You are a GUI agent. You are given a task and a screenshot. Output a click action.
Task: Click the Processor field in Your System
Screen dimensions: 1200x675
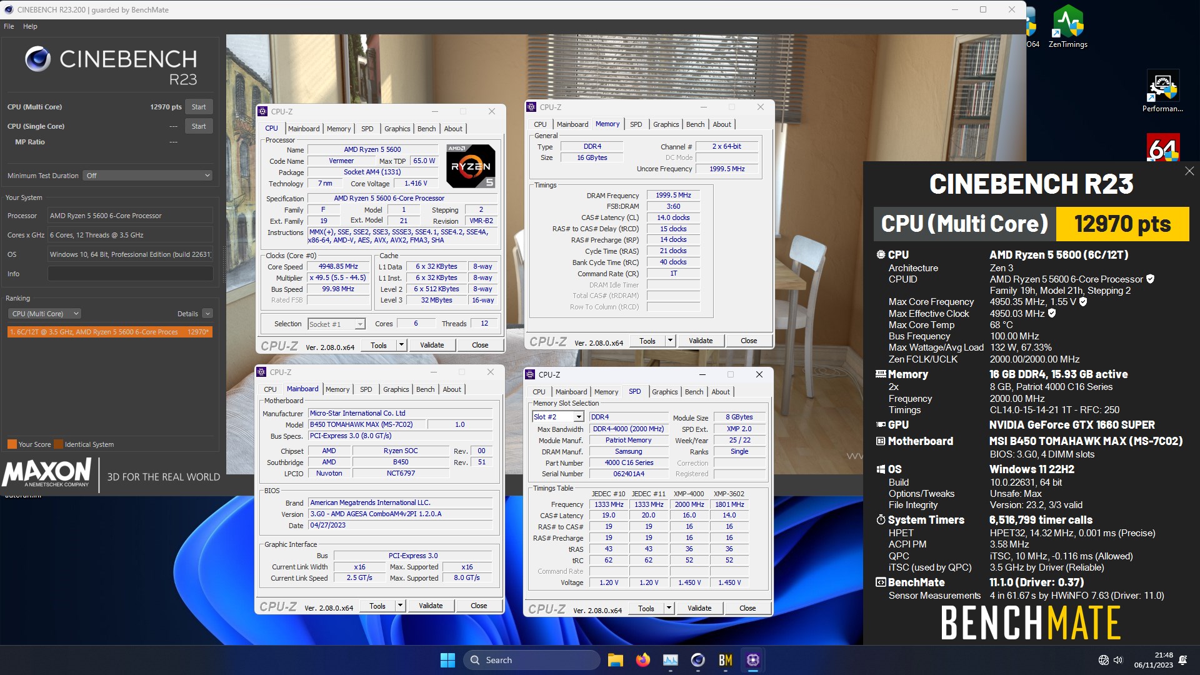point(131,216)
